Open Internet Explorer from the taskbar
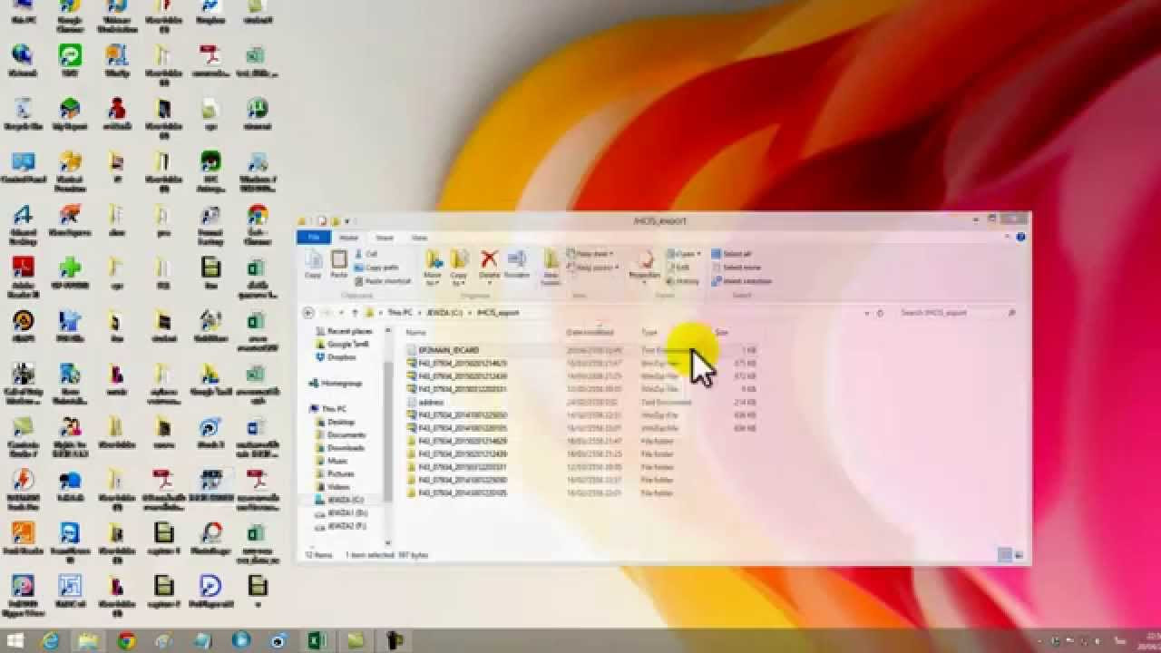The height and width of the screenshot is (653, 1161). pyautogui.click(x=51, y=640)
